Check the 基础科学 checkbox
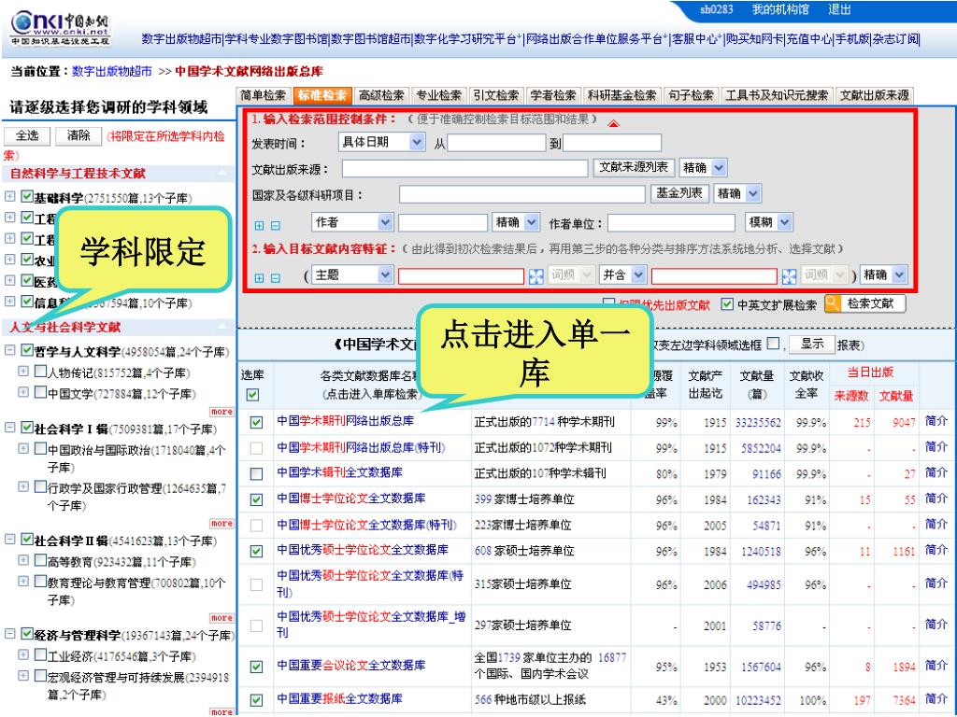This screenshot has height=717, width=957. coord(27,196)
